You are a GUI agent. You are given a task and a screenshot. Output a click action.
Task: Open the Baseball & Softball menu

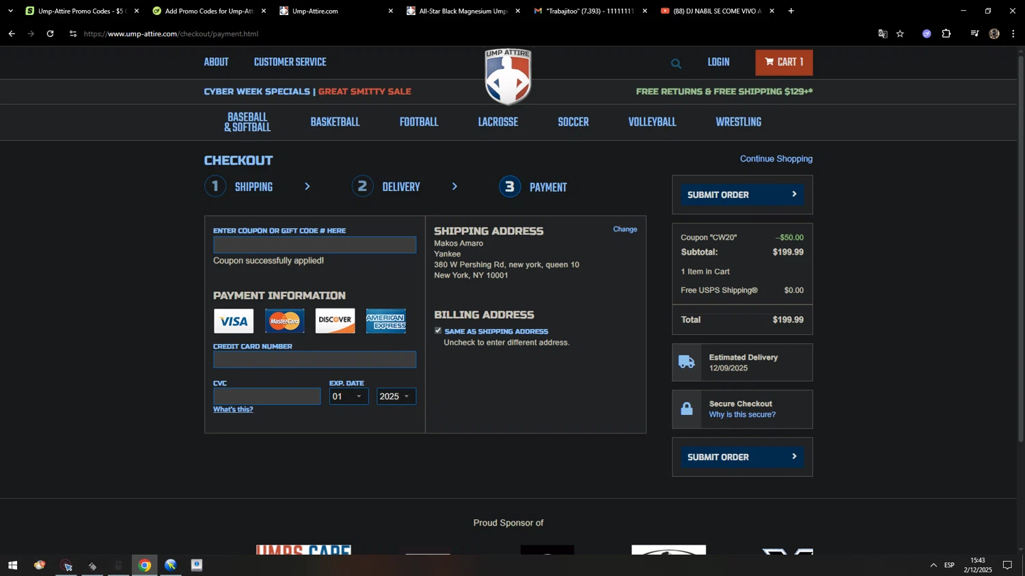(x=247, y=122)
